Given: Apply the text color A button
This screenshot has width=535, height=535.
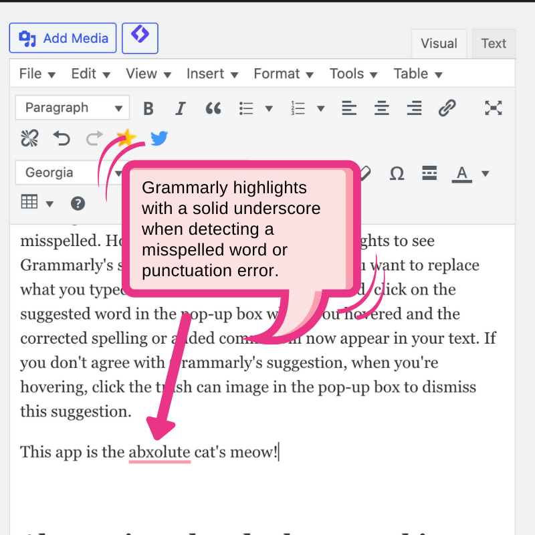Looking at the screenshot, I should point(461,173).
